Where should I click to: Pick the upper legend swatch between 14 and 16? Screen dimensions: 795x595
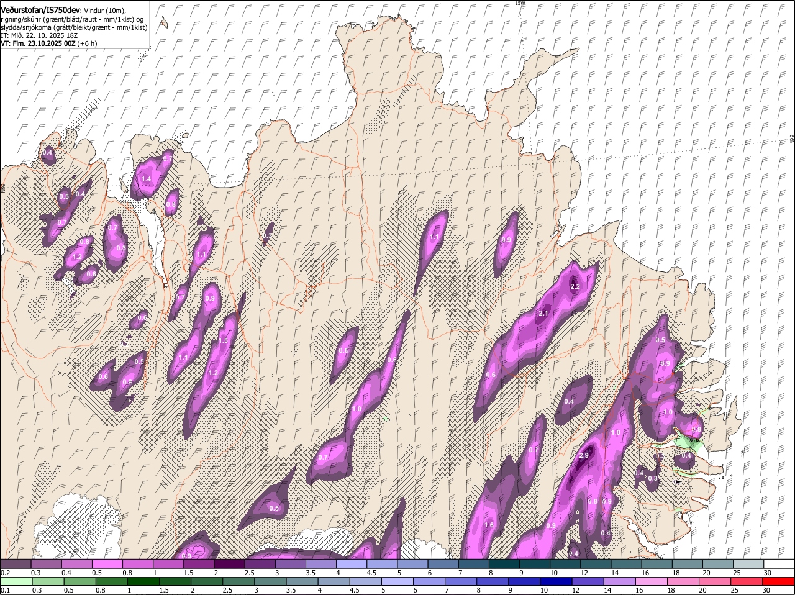pos(626,563)
